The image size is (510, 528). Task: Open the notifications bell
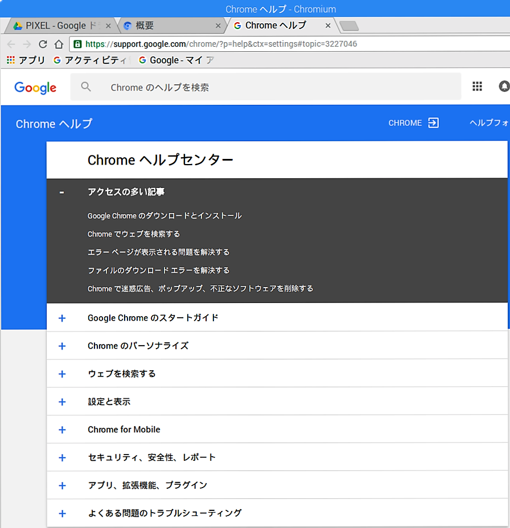(x=504, y=86)
